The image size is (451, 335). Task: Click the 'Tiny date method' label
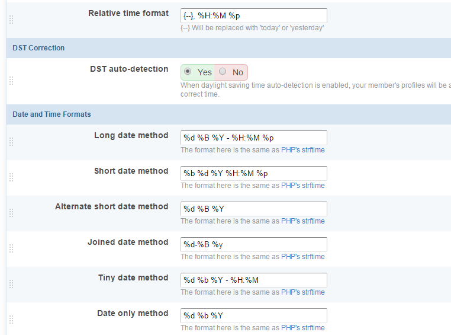[133, 277]
